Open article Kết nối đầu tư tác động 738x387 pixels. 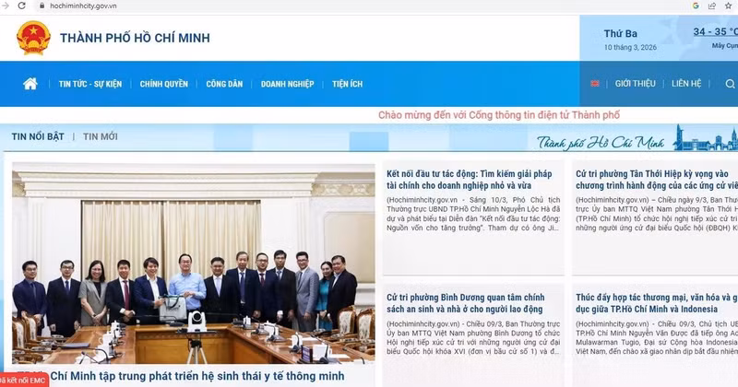(470, 180)
